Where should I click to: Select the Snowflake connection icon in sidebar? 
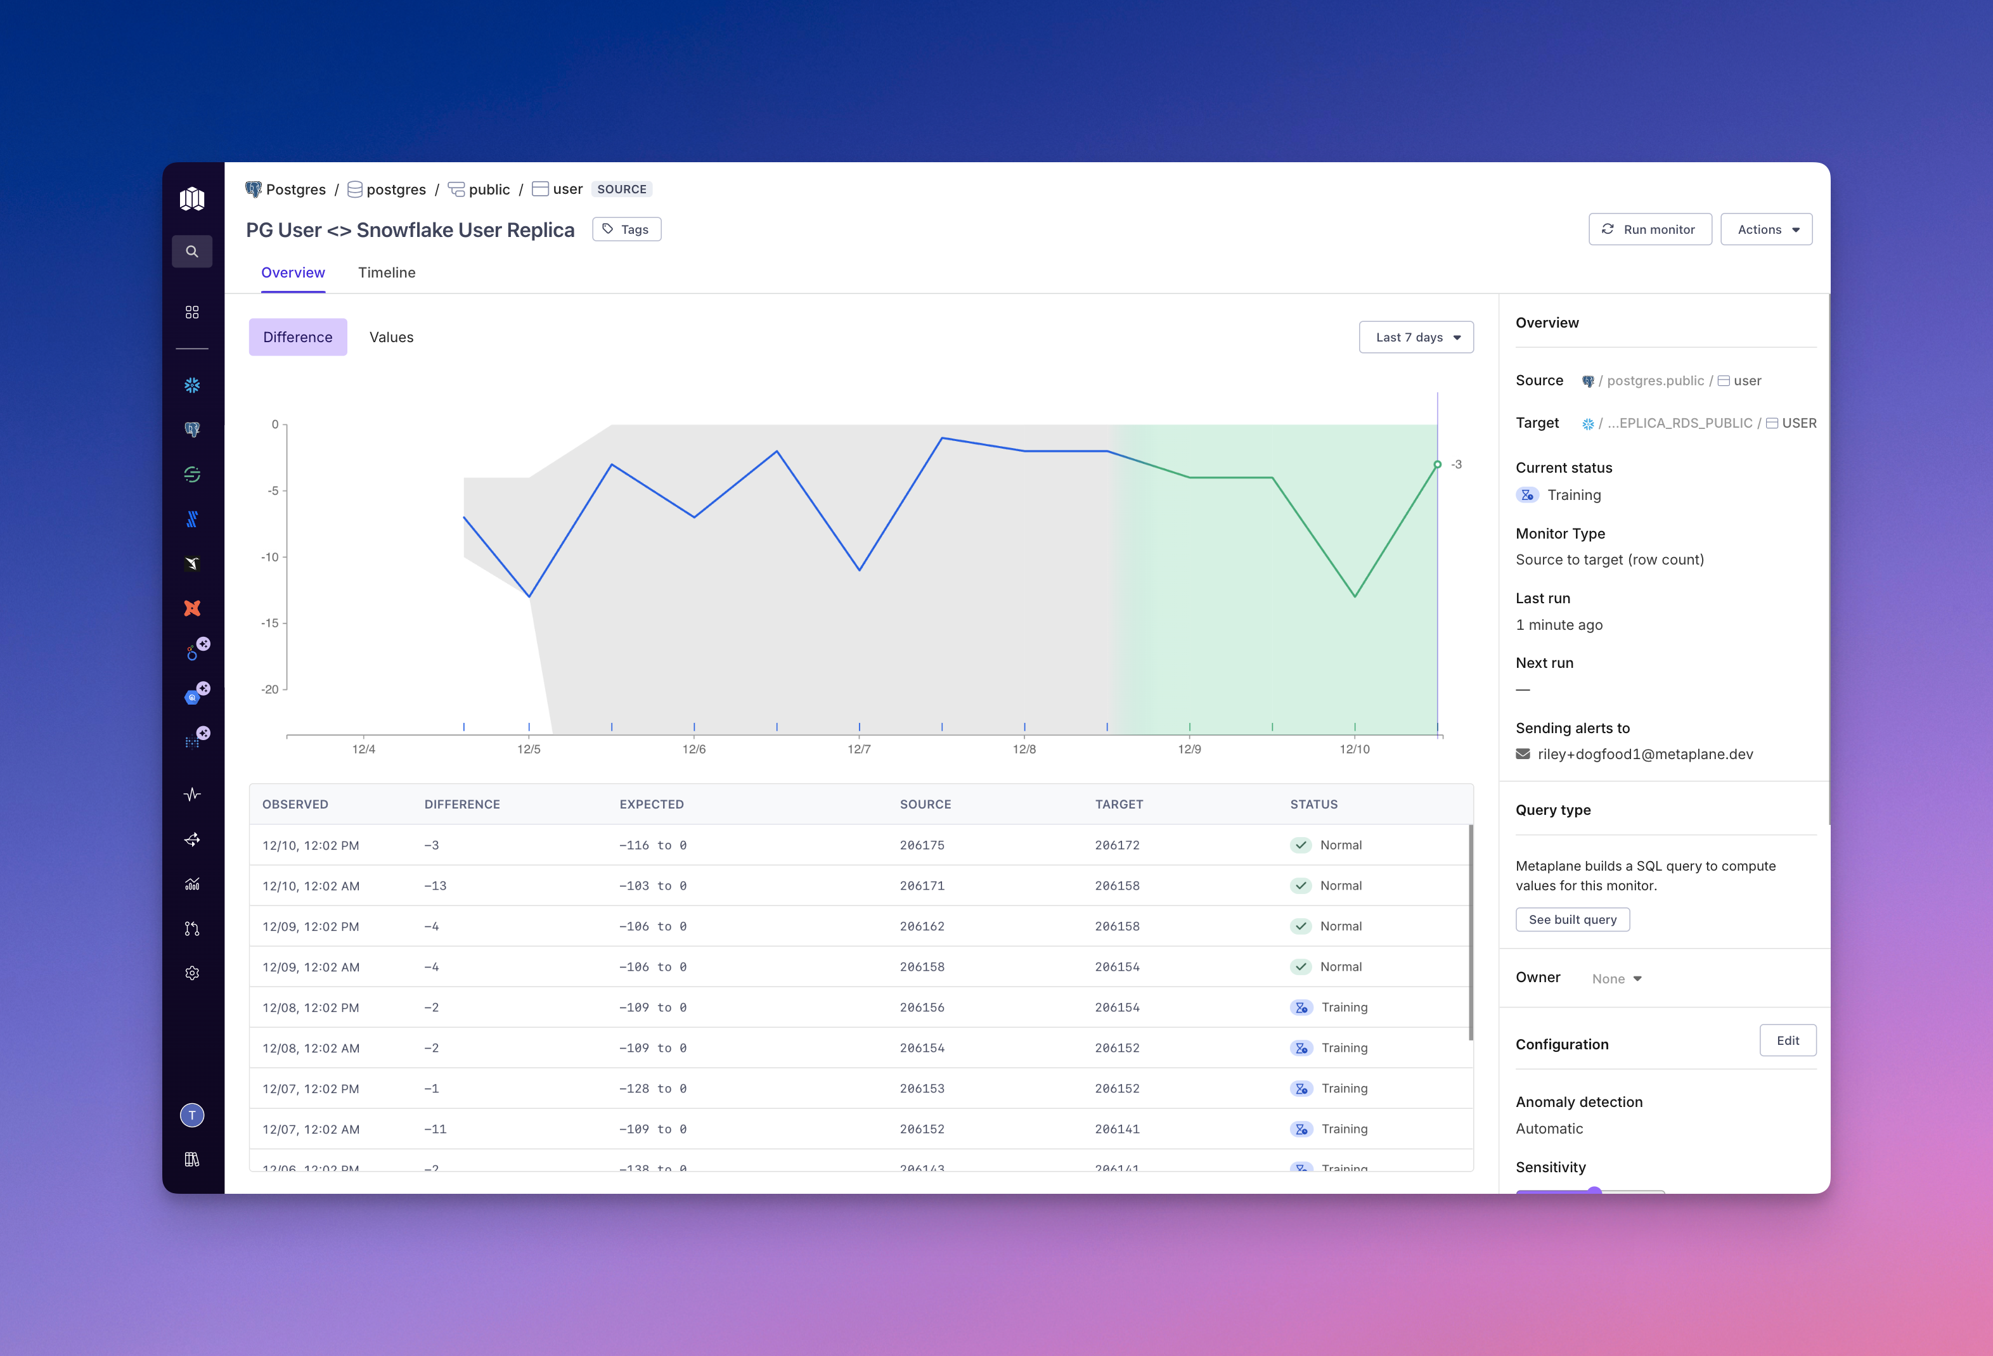click(x=192, y=386)
